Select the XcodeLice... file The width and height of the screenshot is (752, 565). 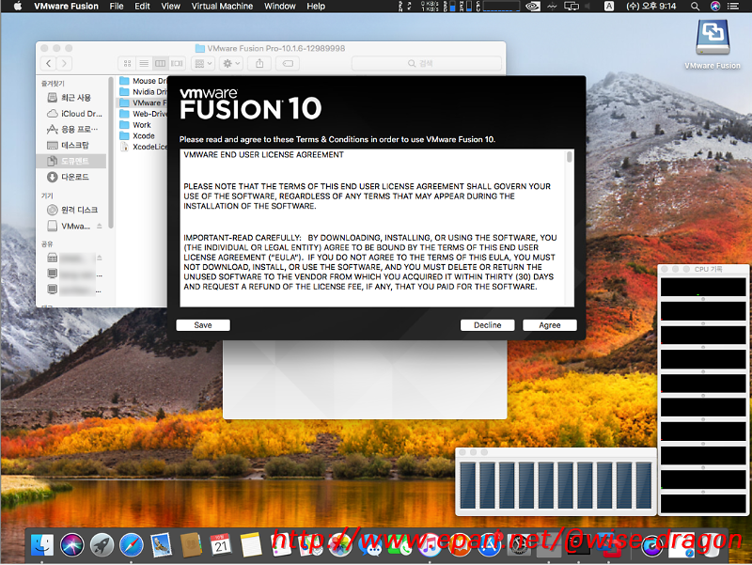point(143,148)
